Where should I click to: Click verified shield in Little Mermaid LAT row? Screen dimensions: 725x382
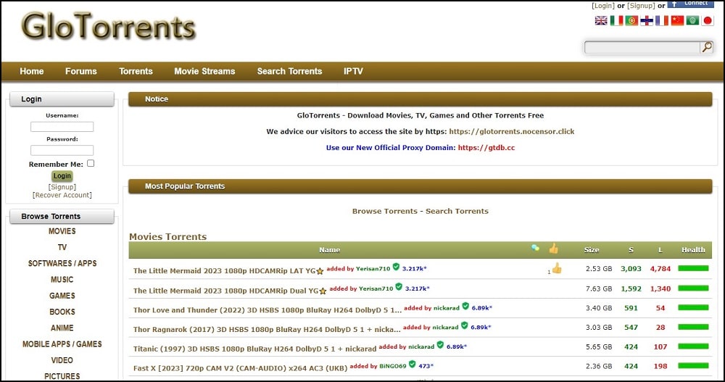tap(396, 267)
